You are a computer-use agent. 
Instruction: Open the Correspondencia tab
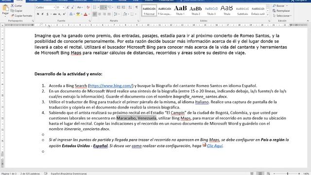103,0
